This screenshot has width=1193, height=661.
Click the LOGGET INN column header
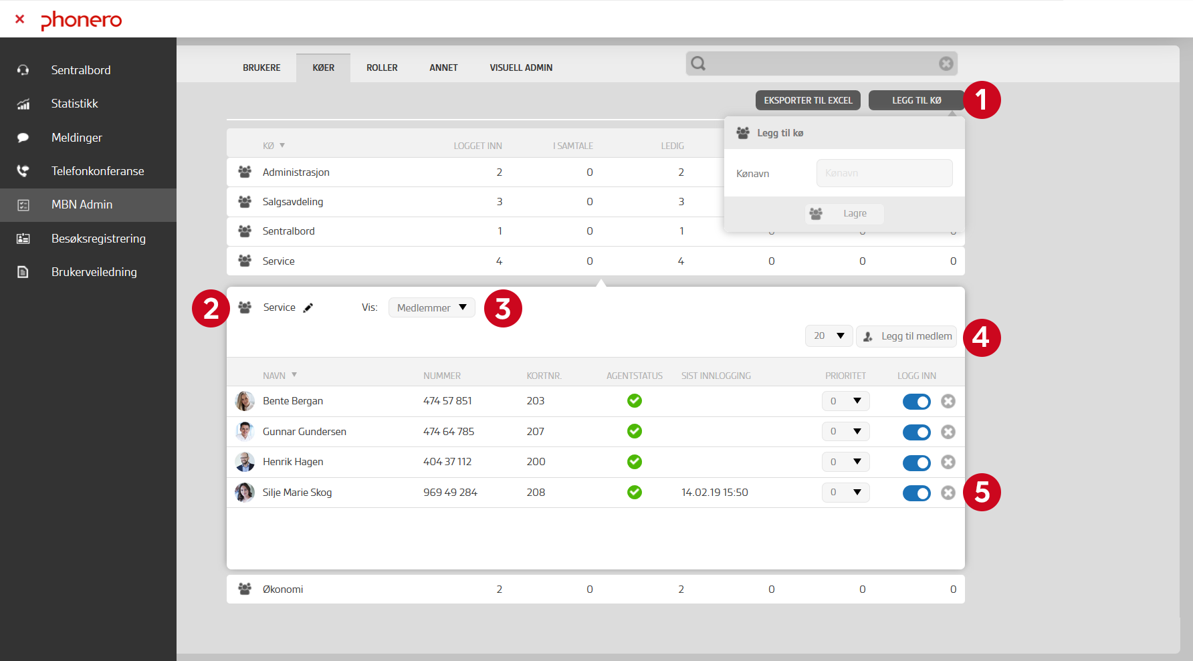(x=477, y=146)
